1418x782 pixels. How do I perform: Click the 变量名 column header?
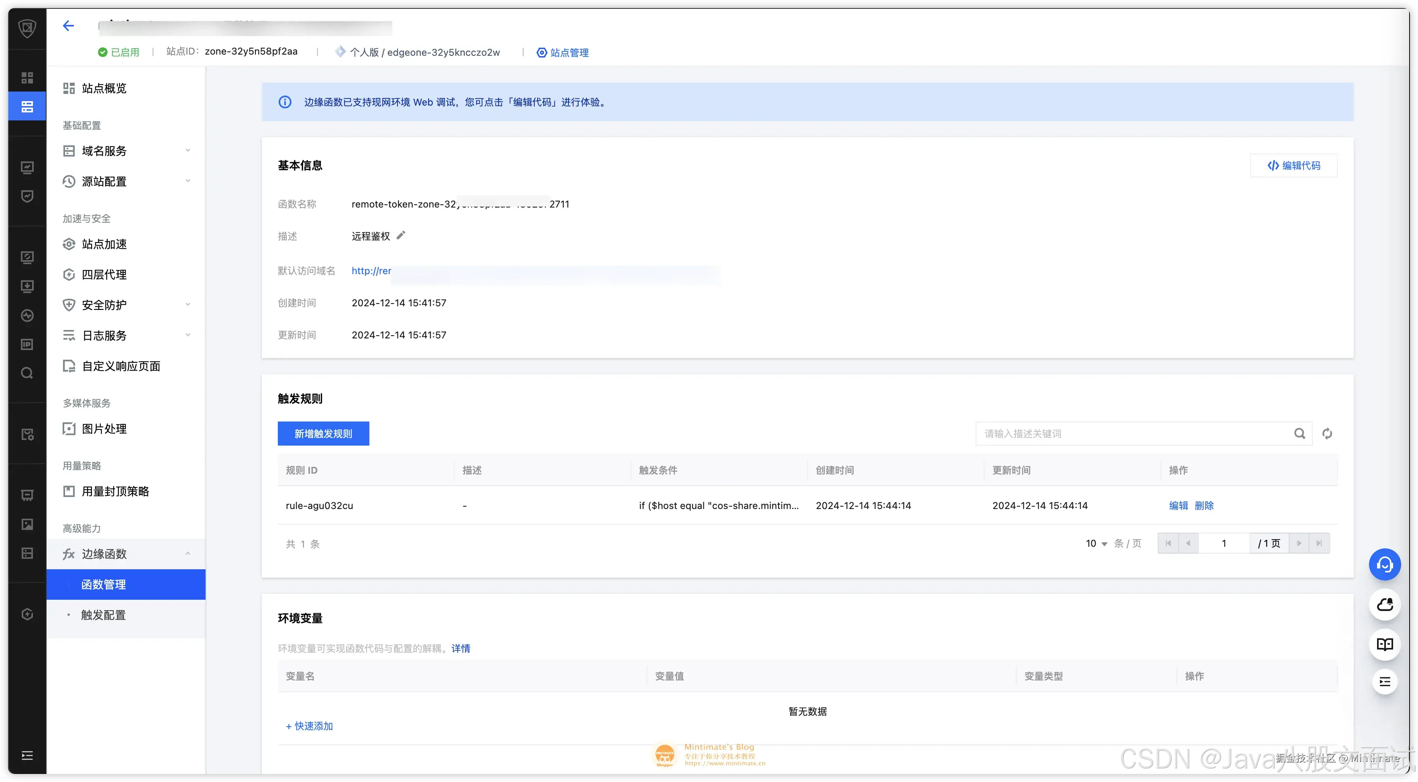pyautogui.click(x=300, y=676)
